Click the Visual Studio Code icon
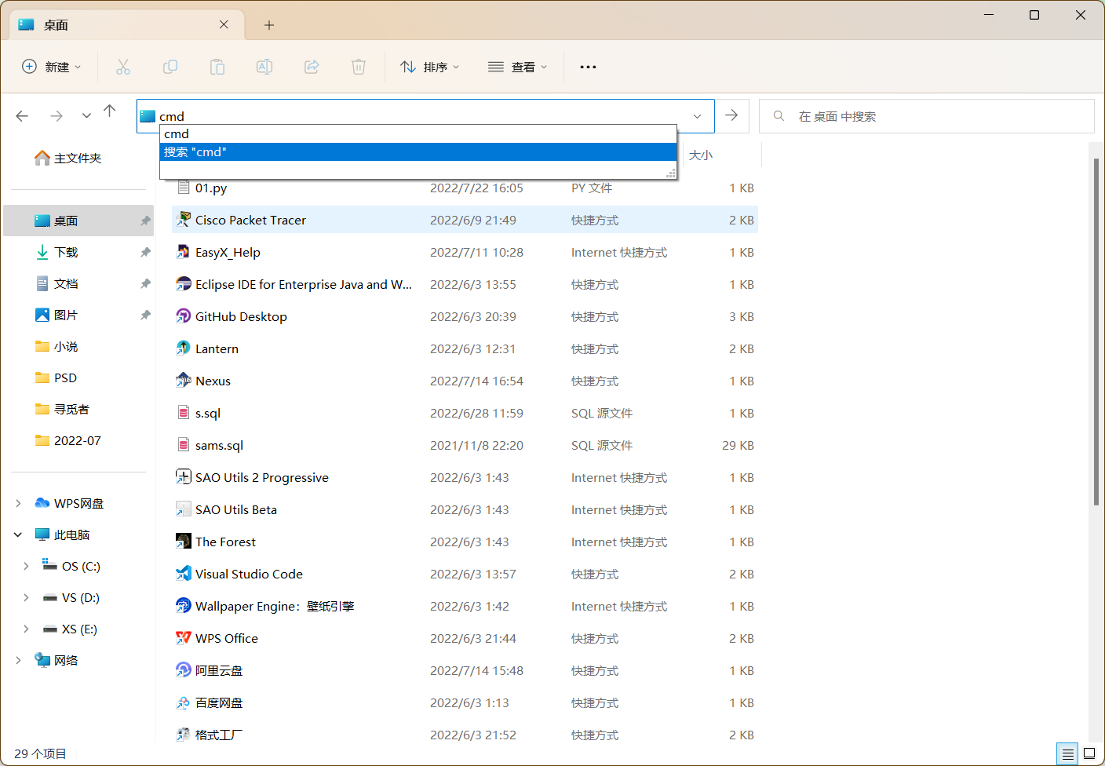 tap(183, 574)
